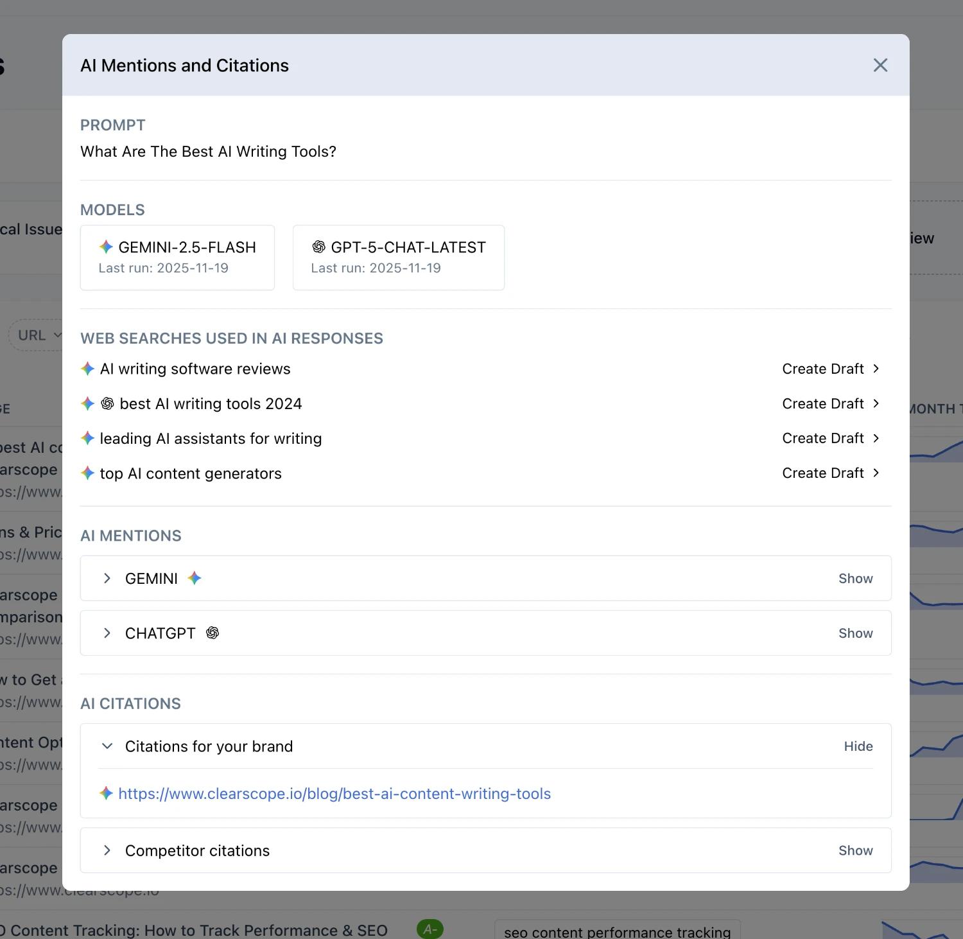Click 'leading AI assistants for writing' search text
Screen dimensions: 963x939
tap(211, 439)
